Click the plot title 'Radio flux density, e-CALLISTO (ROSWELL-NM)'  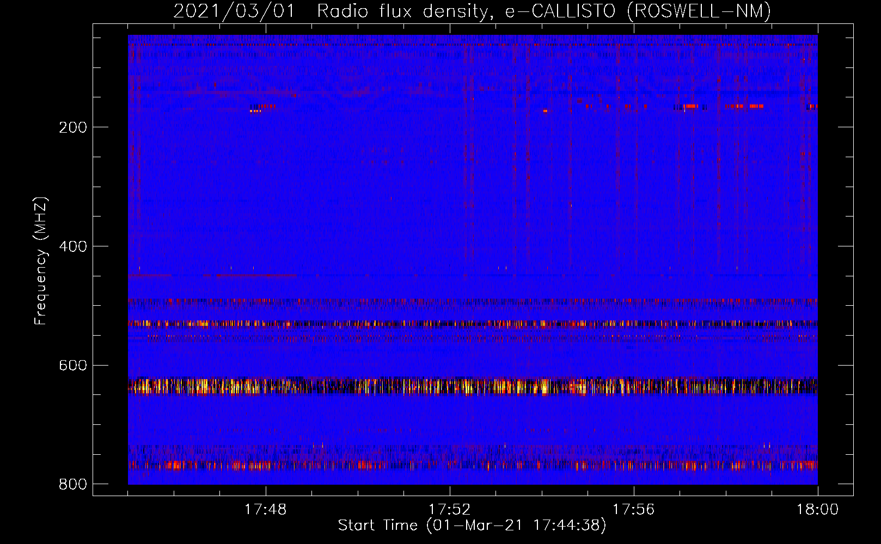[544, 11]
